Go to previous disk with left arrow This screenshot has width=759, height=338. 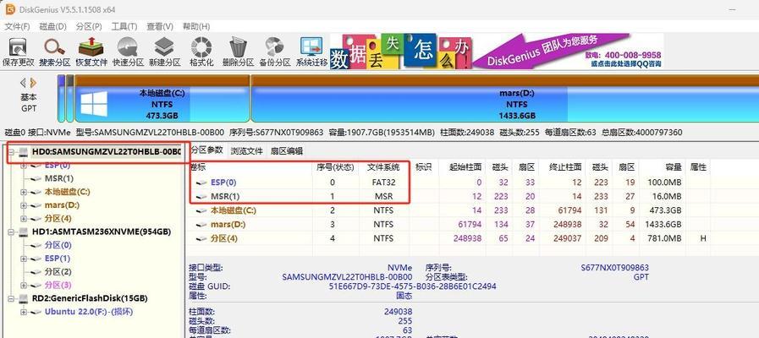pos(22,83)
